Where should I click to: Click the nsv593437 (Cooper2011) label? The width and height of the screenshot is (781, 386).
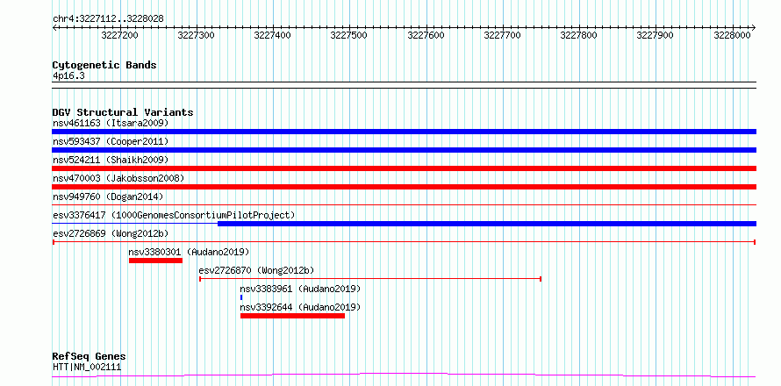pos(111,141)
